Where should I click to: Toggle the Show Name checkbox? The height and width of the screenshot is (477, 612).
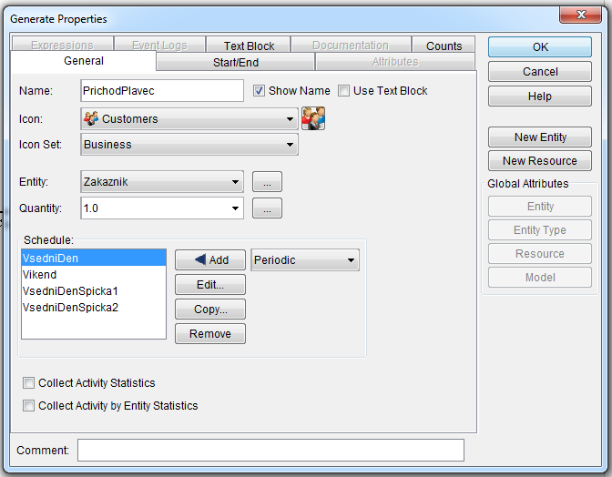(x=260, y=91)
